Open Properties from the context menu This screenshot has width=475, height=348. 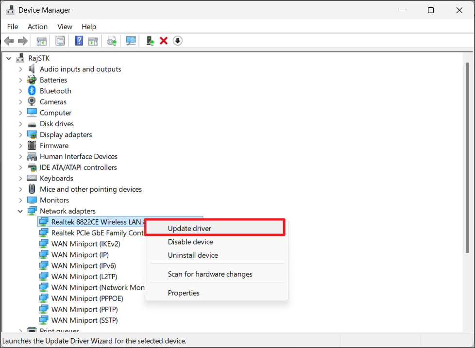184,293
